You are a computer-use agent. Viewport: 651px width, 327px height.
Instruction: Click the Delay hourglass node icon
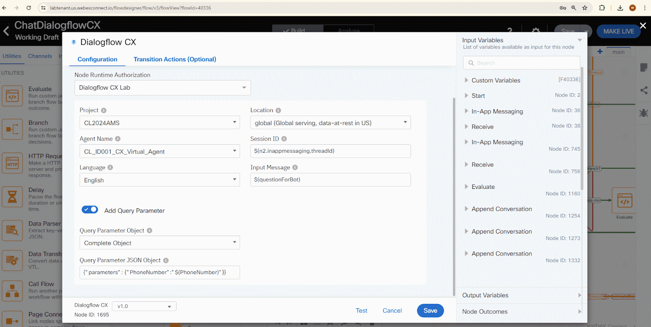(x=12, y=197)
